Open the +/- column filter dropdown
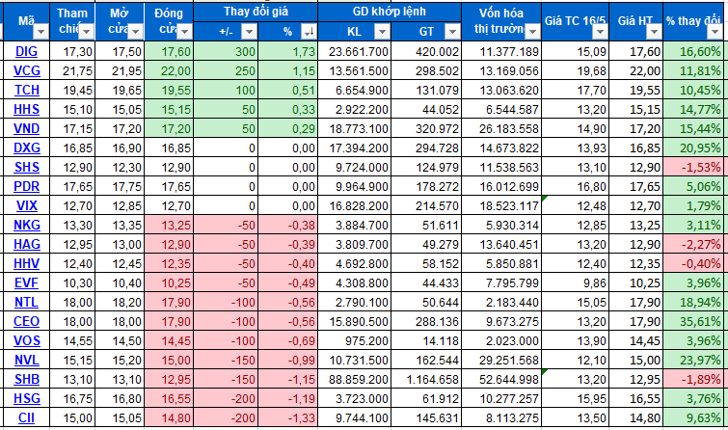728x430 pixels. 250,32
